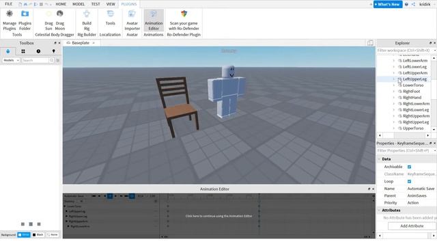Click the Toolbox search field
Screen dimensions: 437x246
[35, 60]
